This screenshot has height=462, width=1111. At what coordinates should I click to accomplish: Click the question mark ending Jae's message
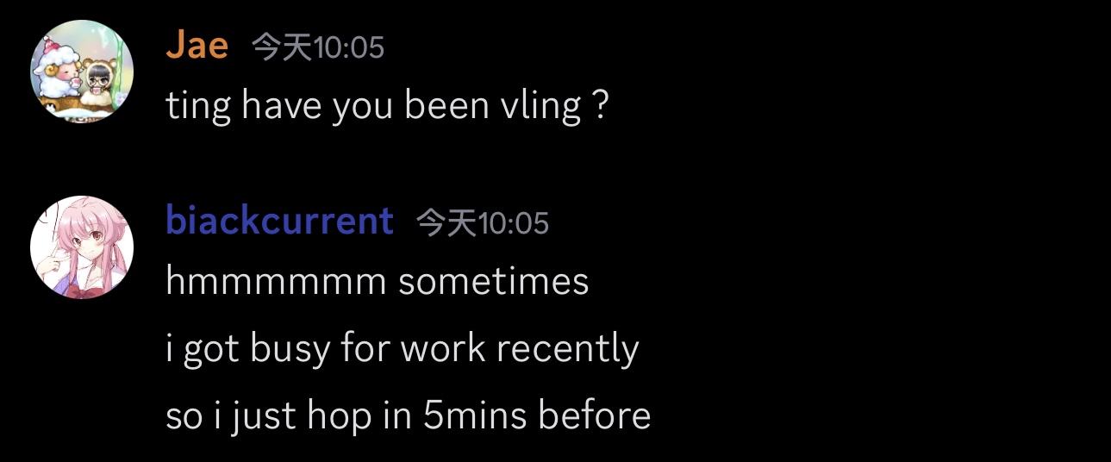(602, 107)
